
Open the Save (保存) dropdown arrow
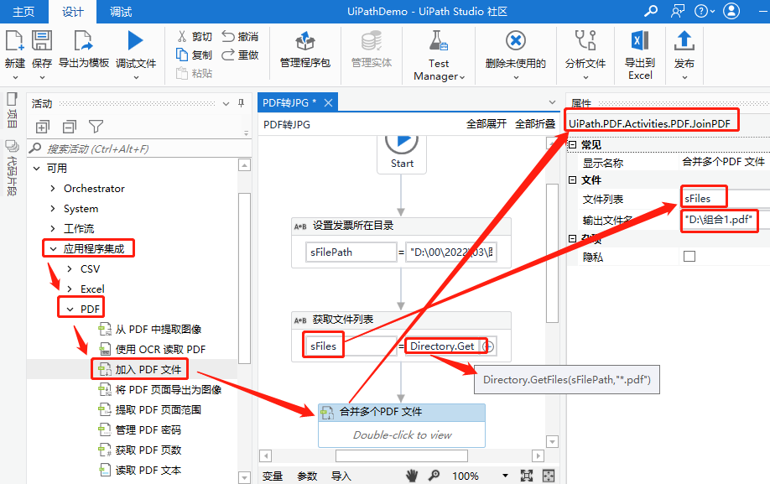point(42,77)
